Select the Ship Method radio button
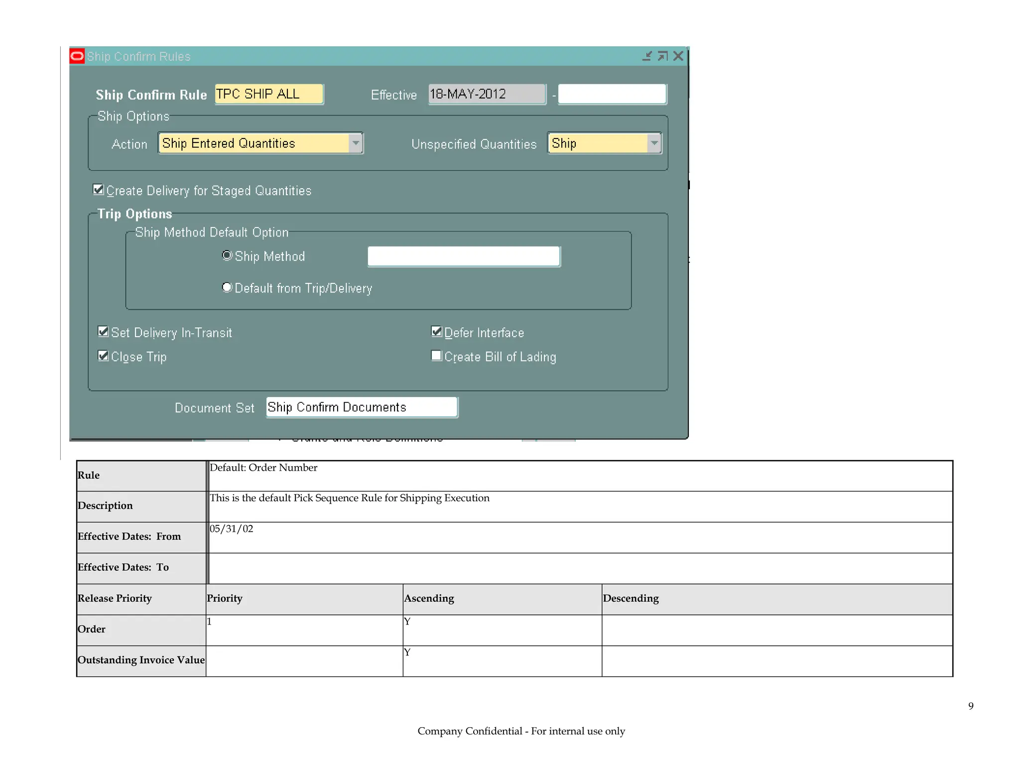This screenshot has height=765, width=1020. pos(227,255)
